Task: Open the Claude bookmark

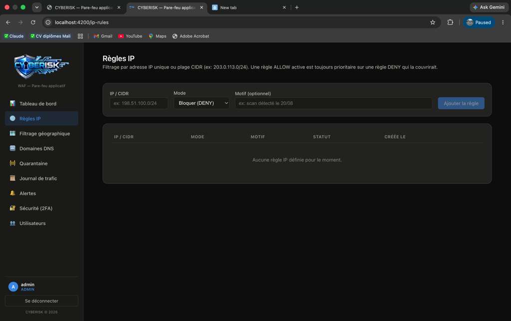Action: click(x=13, y=36)
